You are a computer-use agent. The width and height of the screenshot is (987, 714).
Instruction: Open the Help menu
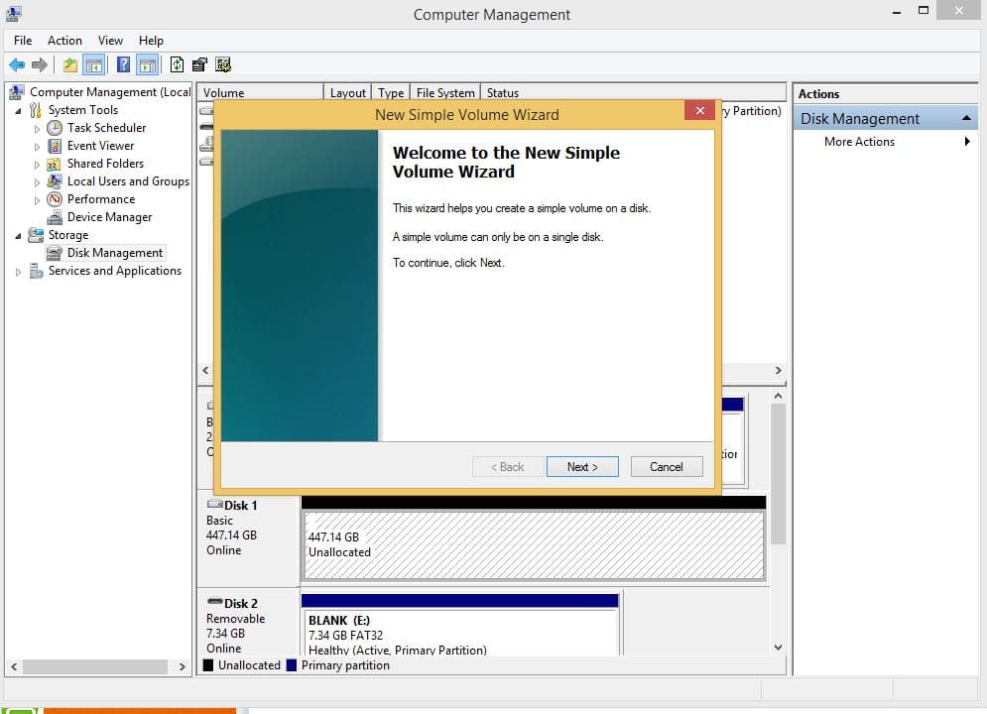click(x=151, y=41)
